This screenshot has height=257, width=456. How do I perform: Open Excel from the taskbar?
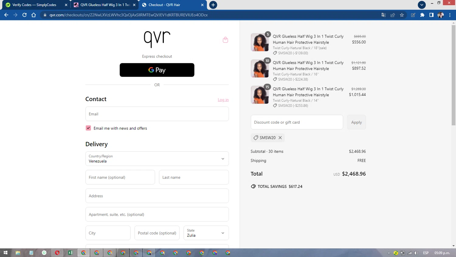[71, 253]
